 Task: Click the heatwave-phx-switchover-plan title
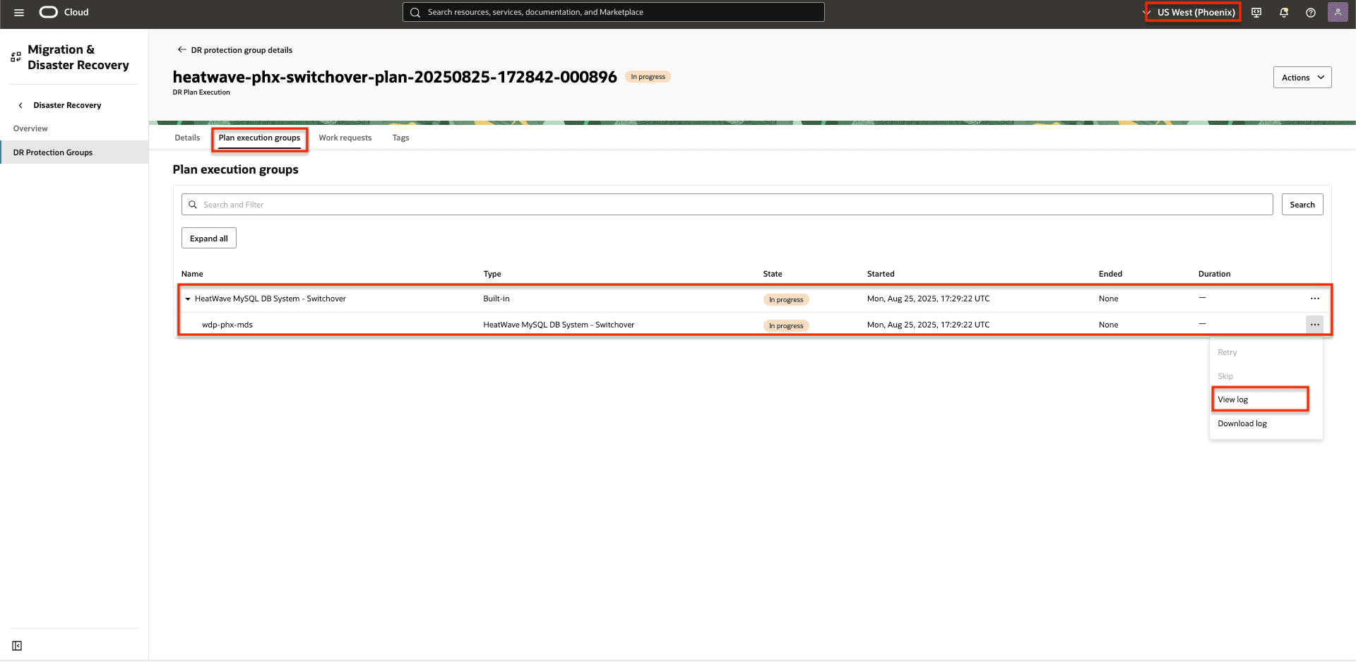tap(395, 77)
